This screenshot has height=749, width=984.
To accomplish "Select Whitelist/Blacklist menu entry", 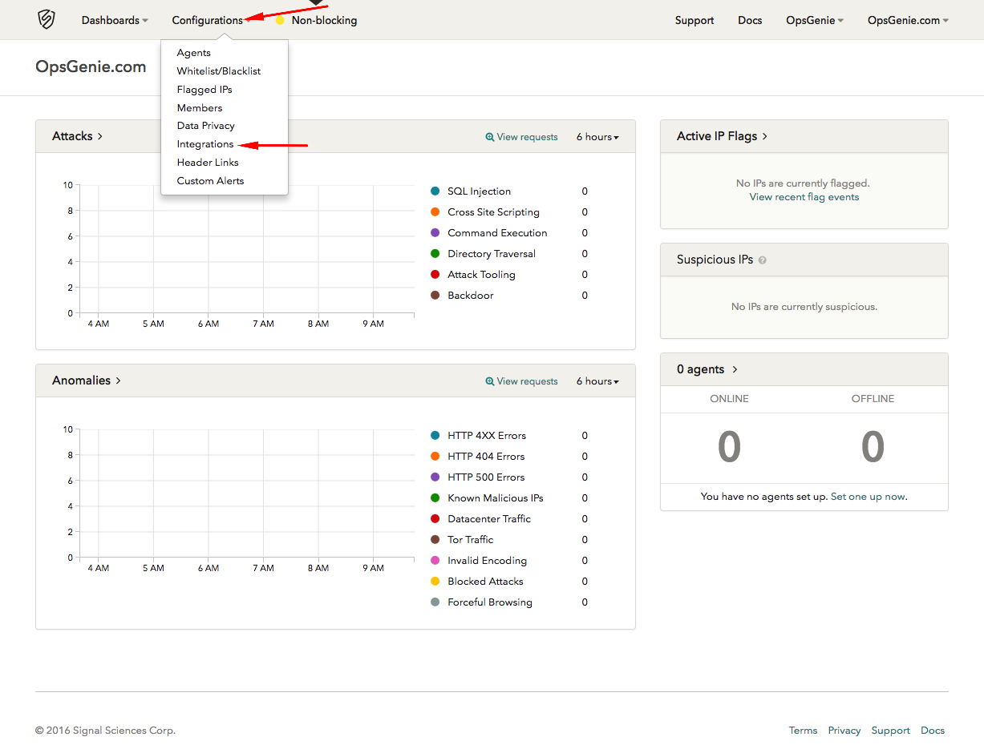I will pyautogui.click(x=219, y=71).
